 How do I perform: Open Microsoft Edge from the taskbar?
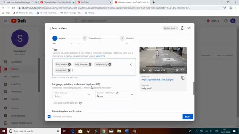click(73, 131)
